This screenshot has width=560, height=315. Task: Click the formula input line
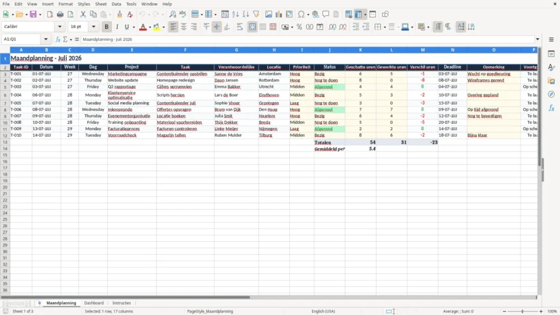(307, 39)
